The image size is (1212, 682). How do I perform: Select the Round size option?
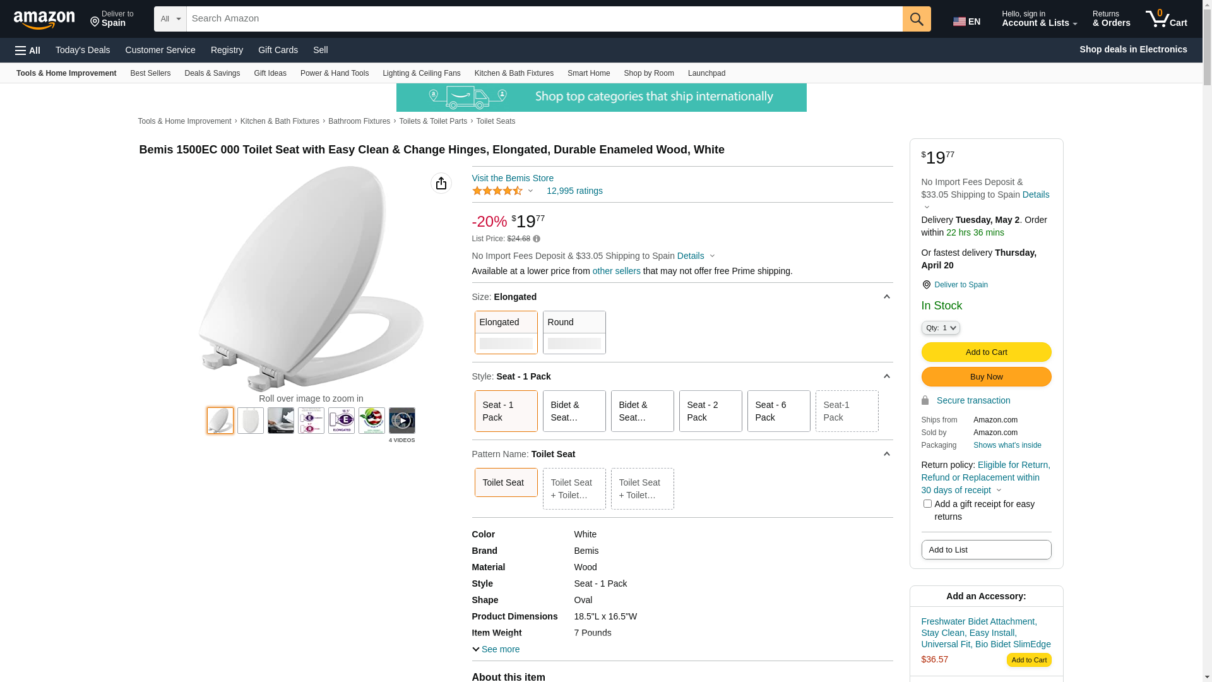(x=574, y=332)
